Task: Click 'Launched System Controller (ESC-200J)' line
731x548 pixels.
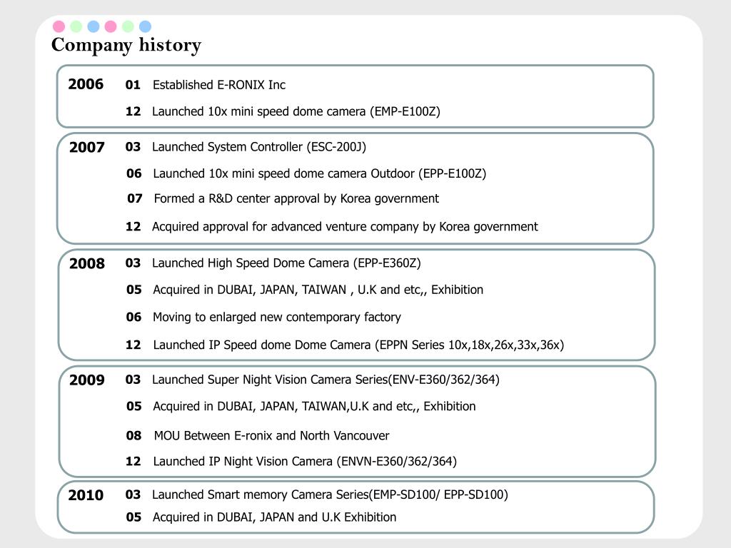Action: pos(259,147)
